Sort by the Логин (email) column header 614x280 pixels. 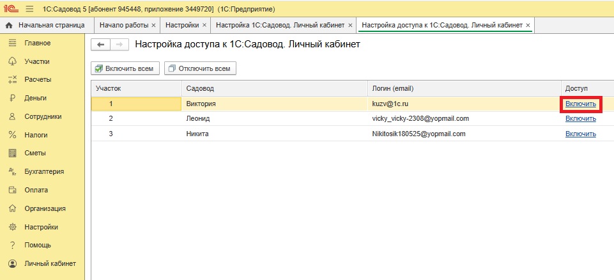pos(464,88)
